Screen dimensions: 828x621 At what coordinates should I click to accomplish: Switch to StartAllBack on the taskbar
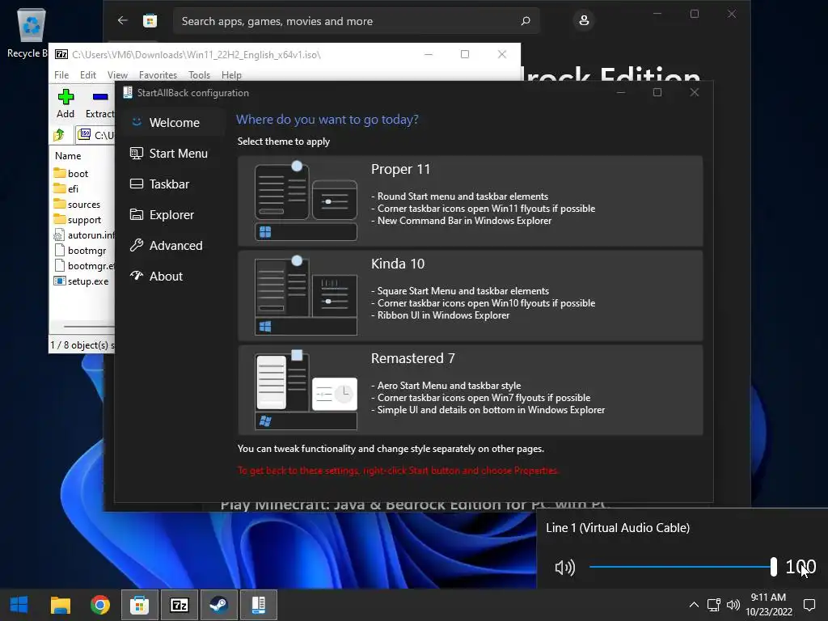(258, 605)
